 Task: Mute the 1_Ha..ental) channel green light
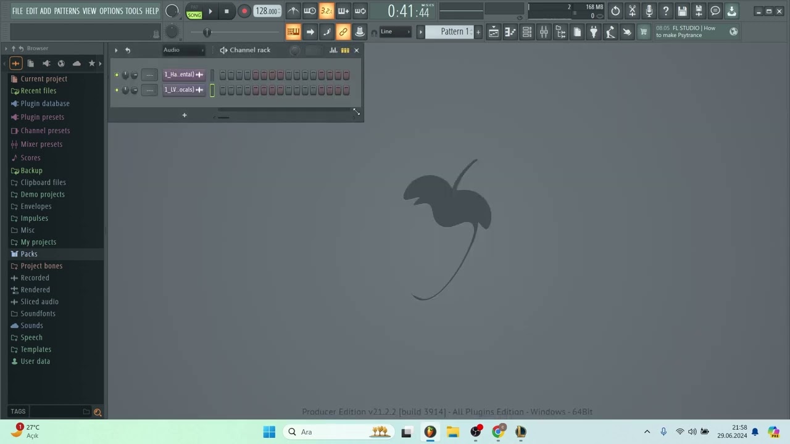pyautogui.click(x=117, y=75)
